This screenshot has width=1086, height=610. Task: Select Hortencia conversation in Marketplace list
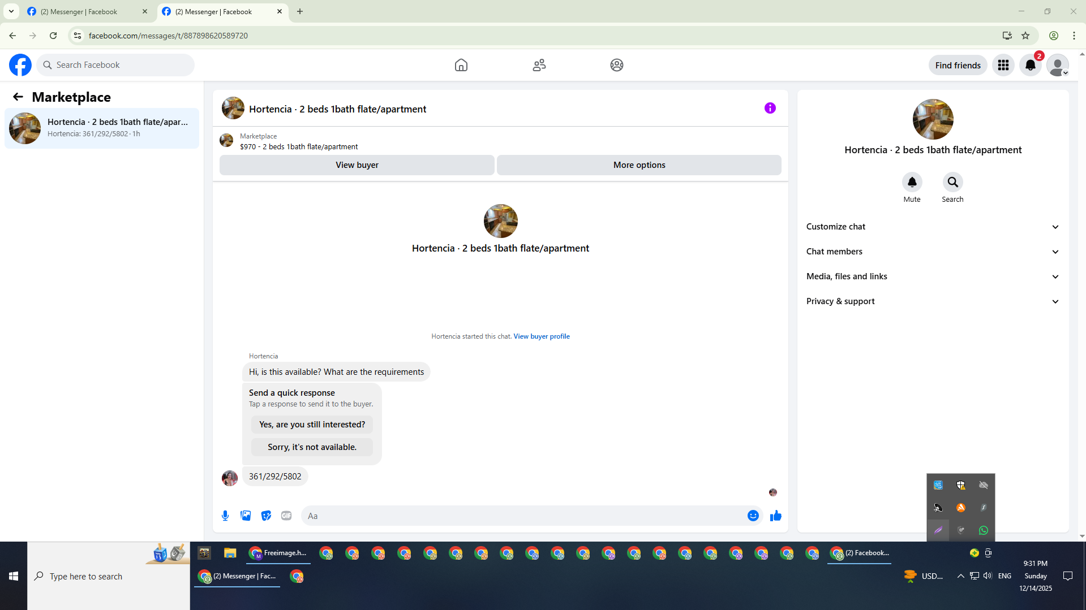click(102, 128)
